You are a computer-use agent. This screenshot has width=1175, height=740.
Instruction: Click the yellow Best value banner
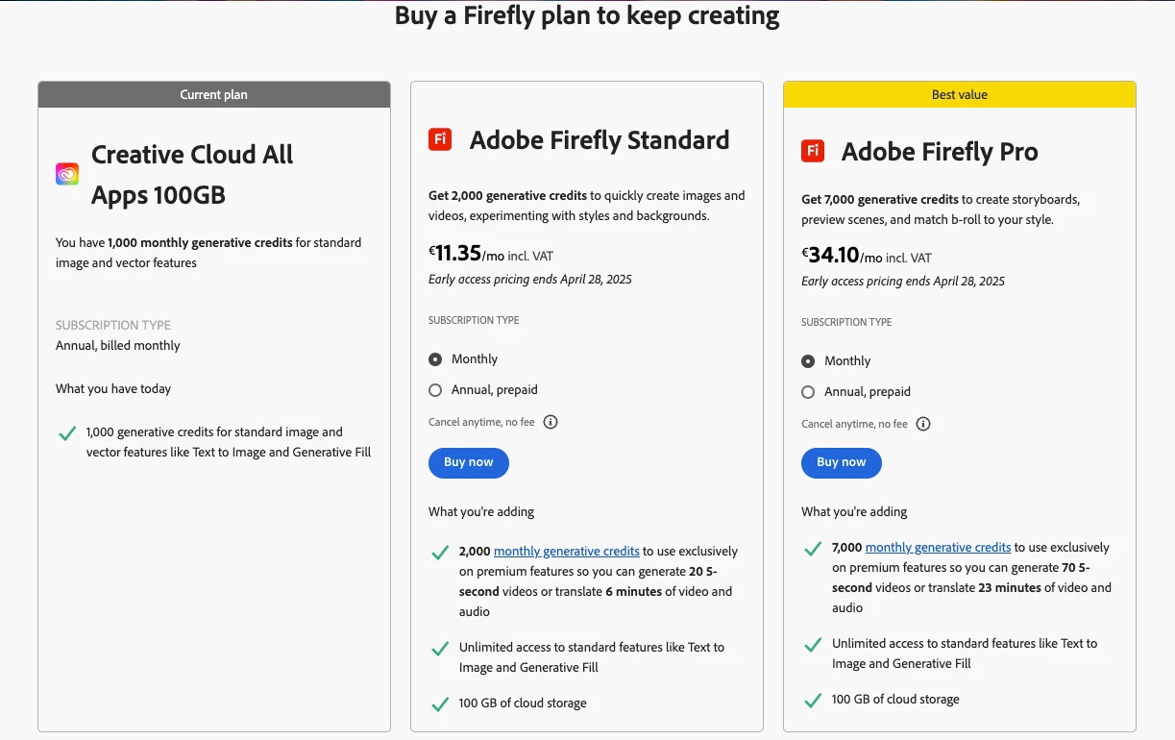[x=959, y=94]
